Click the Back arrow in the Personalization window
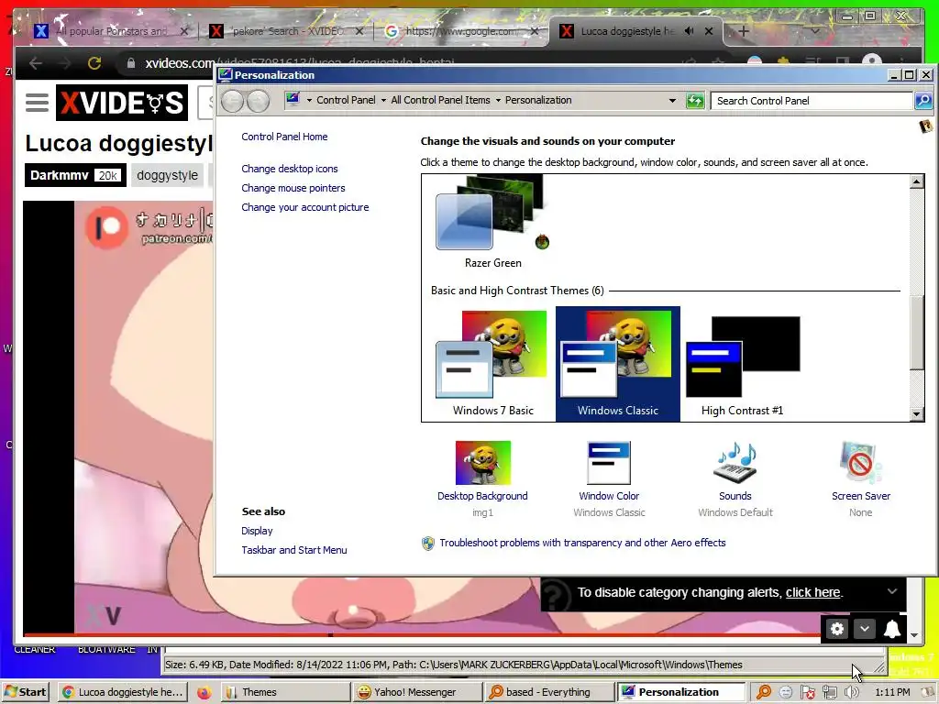Screen dimensions: 939x704 coord(232,101)
